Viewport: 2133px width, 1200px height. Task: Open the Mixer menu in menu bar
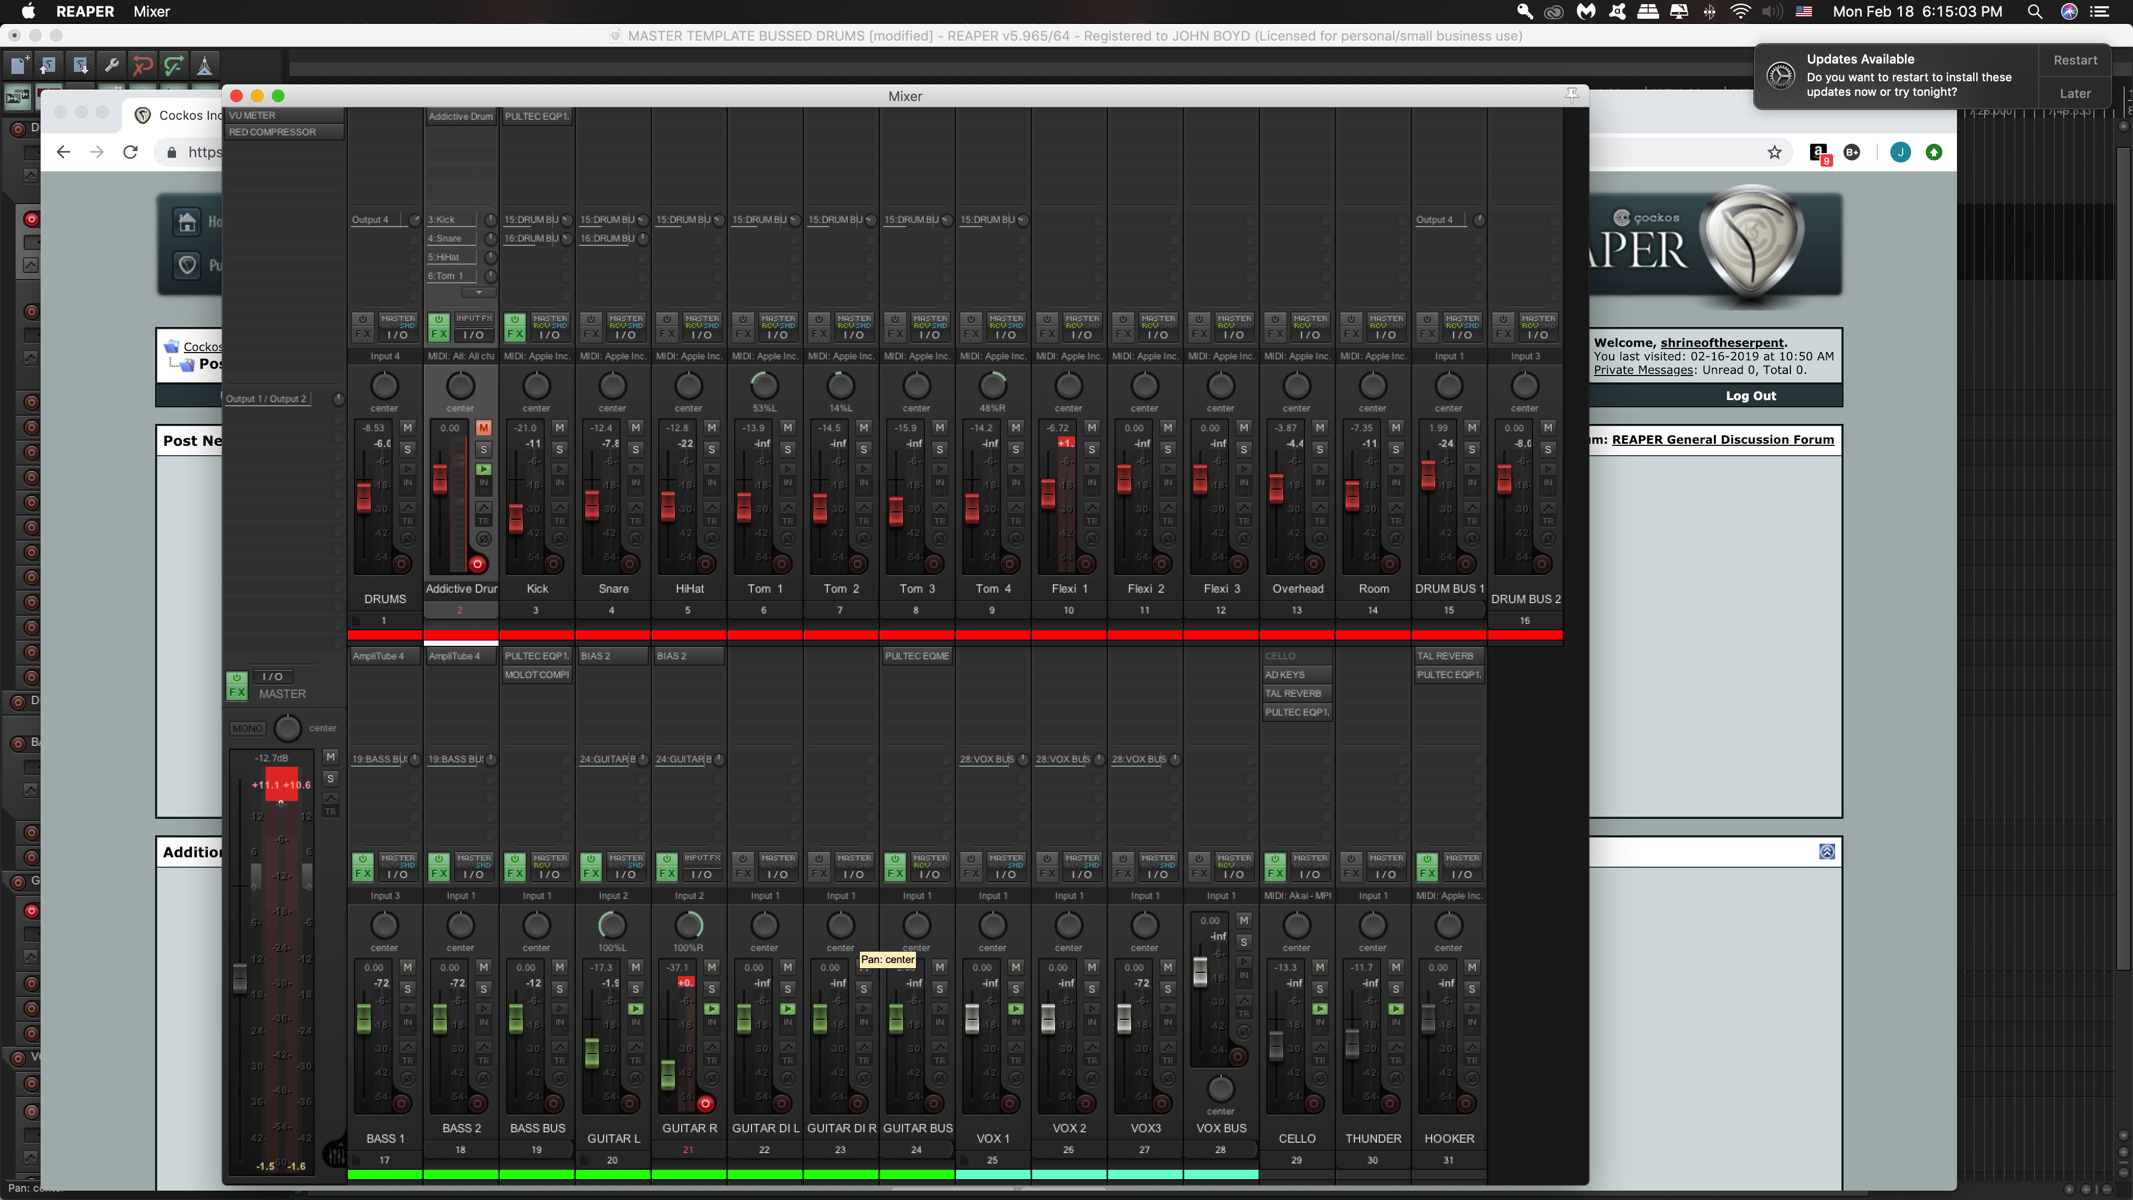point(152,11)
